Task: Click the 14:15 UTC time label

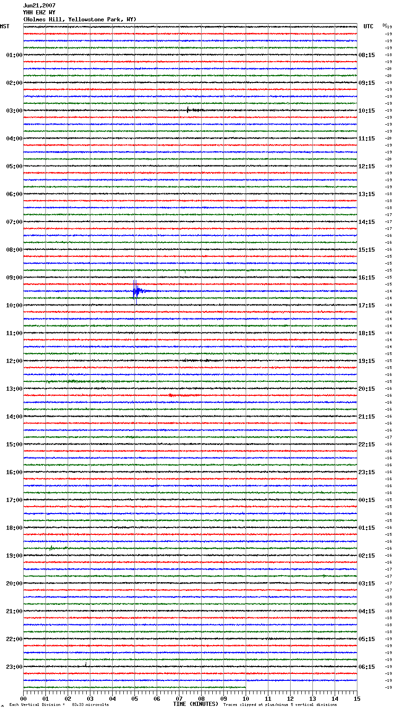Action: click(367, 222)
